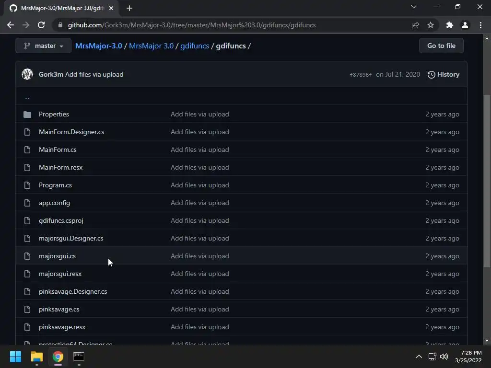Select the MrsMajor-3.0 browser tab
491x368 pixels.
tap(62, 8)
